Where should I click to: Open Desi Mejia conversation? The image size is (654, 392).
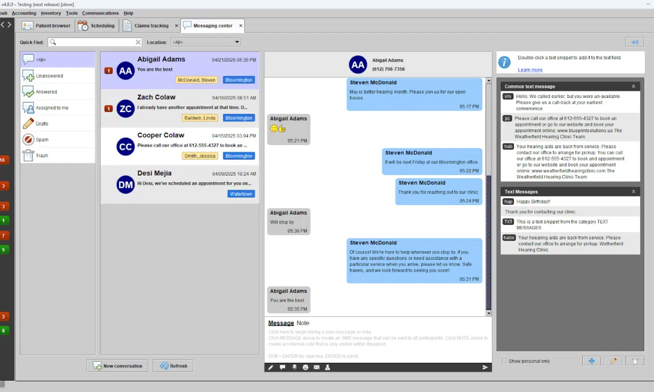click(x=180, y=184)
